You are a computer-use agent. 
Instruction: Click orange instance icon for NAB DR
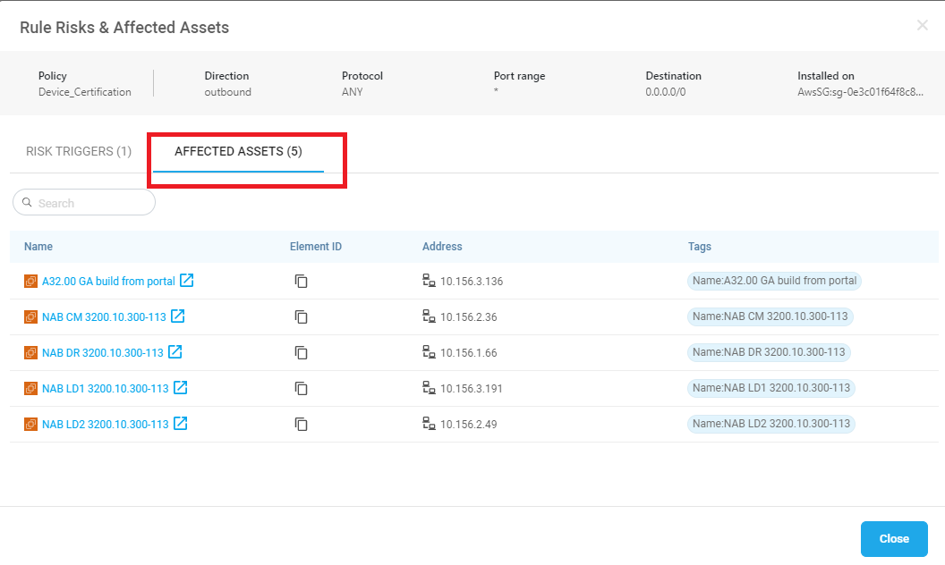[x=30, y=352]
